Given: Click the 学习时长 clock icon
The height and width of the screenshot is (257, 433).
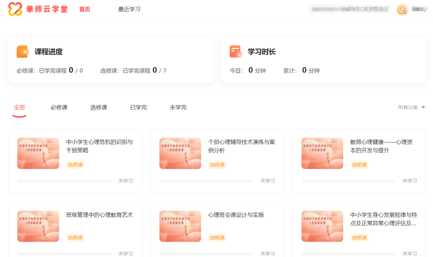Looking at the screenshot, I should pyautogui.click(x=236, y=52).
